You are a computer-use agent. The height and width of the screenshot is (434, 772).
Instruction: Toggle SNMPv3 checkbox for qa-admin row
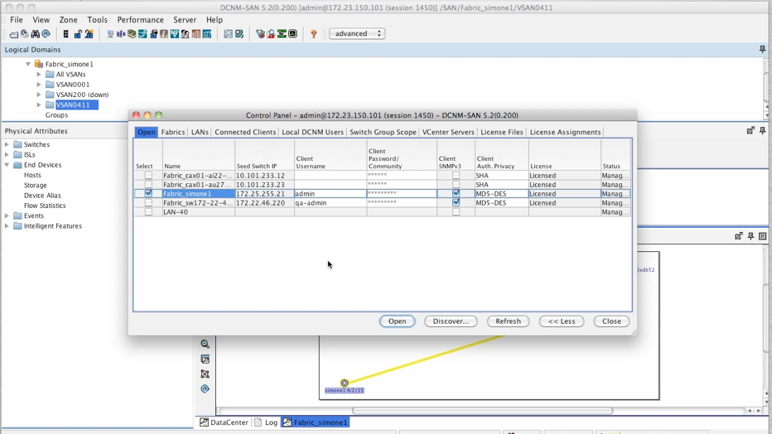456,203
